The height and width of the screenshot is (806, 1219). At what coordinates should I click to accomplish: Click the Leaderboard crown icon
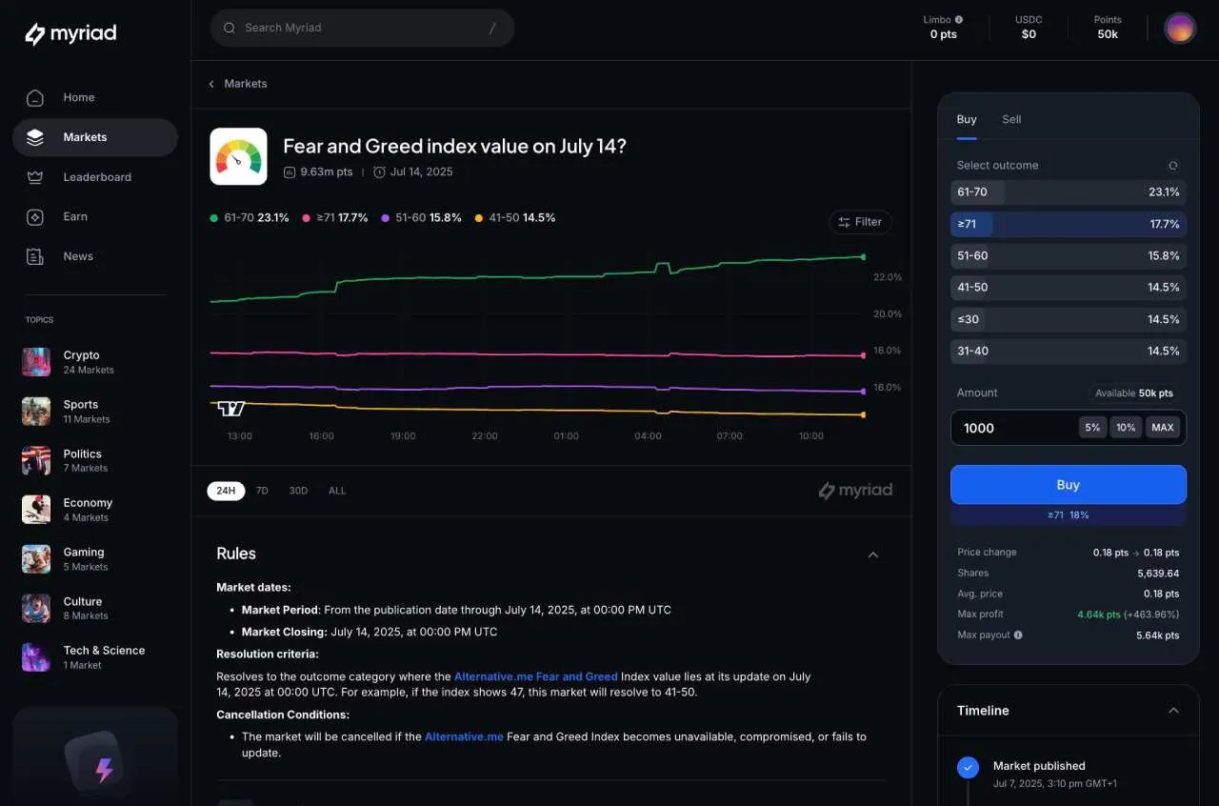tap(35, 177)
